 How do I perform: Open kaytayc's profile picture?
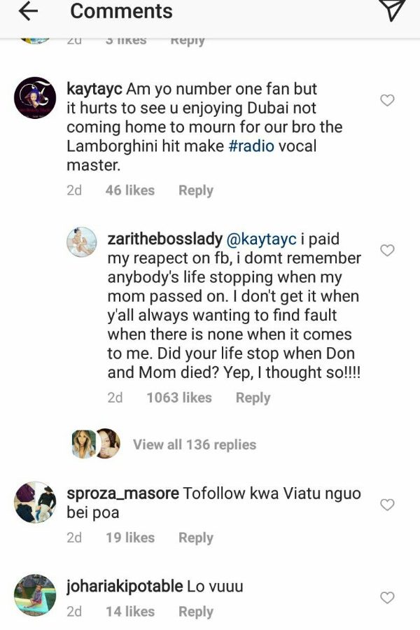coord(35,98)
